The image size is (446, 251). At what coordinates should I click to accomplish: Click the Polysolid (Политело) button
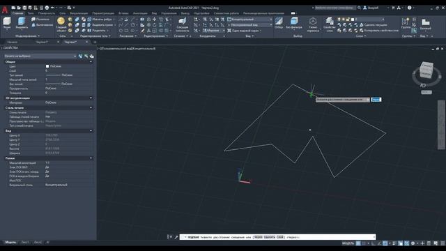coord(40,19)
